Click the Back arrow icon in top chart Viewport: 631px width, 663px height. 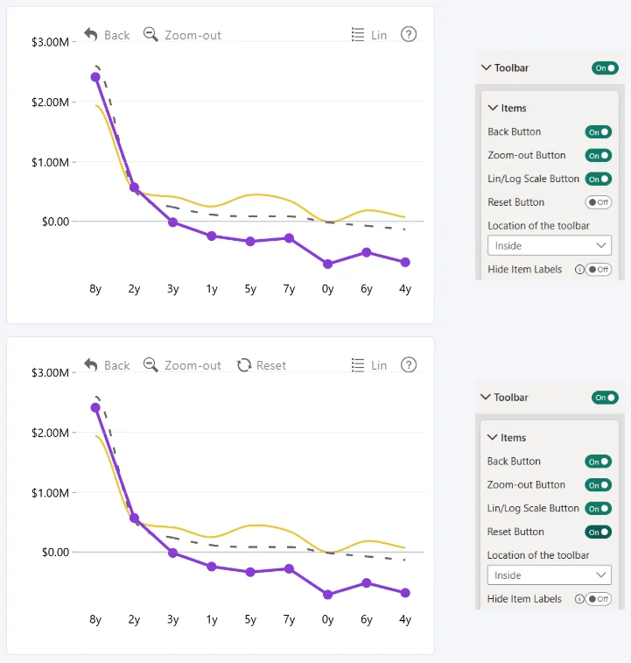coord(91,34)
